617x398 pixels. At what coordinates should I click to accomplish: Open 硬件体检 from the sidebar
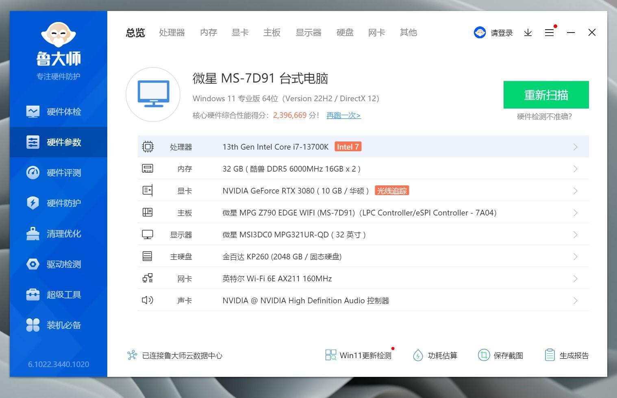pos(59,111)
